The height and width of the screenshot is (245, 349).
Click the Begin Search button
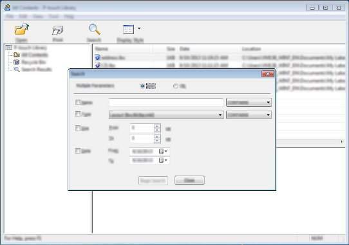153,181
